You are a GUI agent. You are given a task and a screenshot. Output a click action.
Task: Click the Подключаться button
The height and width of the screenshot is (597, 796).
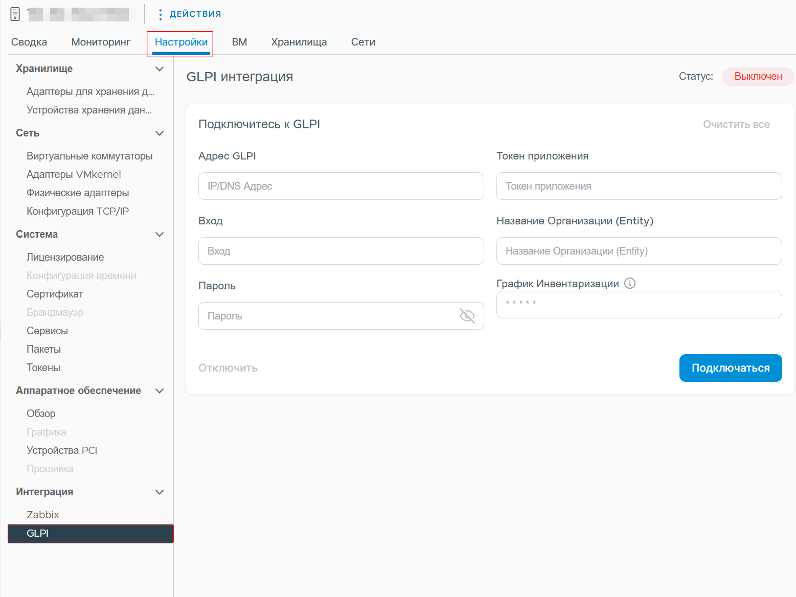pyautogui.click(x=731, y=368)
